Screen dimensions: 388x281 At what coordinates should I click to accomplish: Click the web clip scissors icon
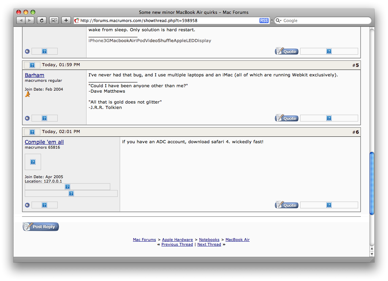coord(54,21)
